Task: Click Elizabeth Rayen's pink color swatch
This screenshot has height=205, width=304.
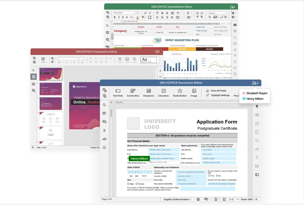Action: (x=244, y=93)
